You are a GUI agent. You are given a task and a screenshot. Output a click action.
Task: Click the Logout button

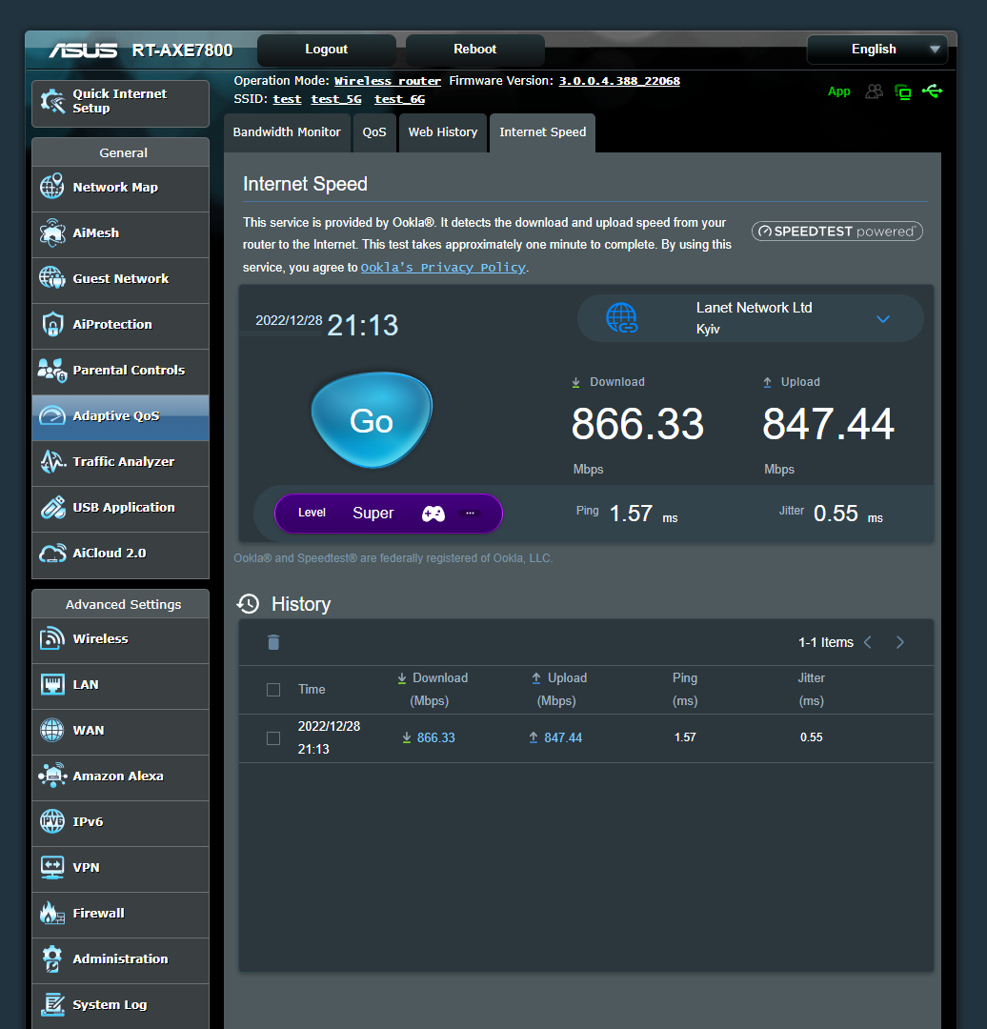coord(326,50)
